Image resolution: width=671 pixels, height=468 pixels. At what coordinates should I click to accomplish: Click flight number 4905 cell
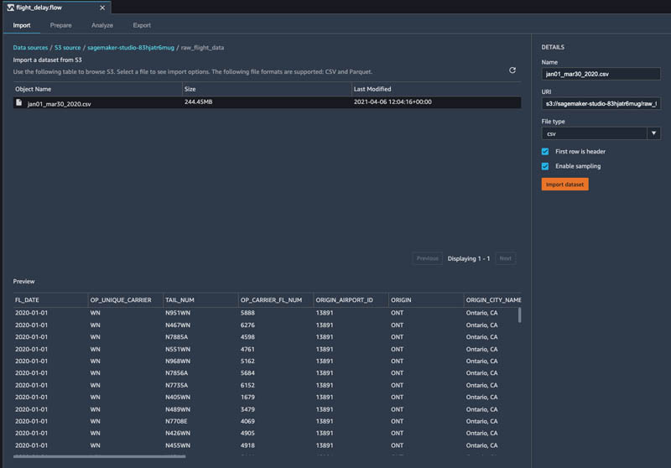pos(247,433)
